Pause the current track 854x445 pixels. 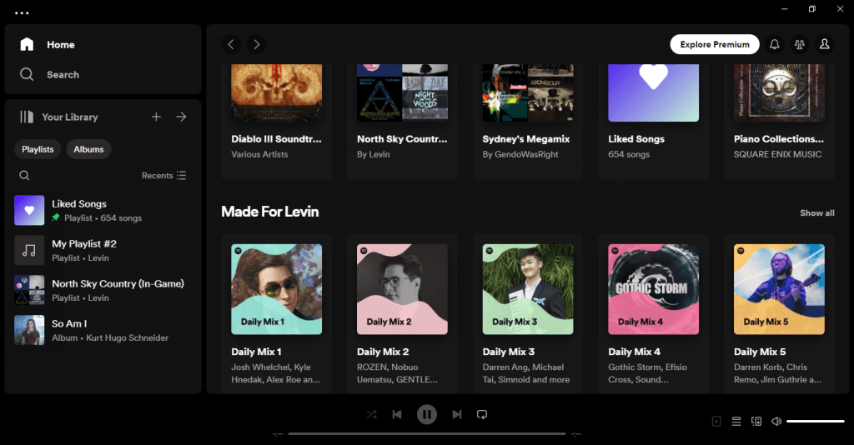click(427, 414)
